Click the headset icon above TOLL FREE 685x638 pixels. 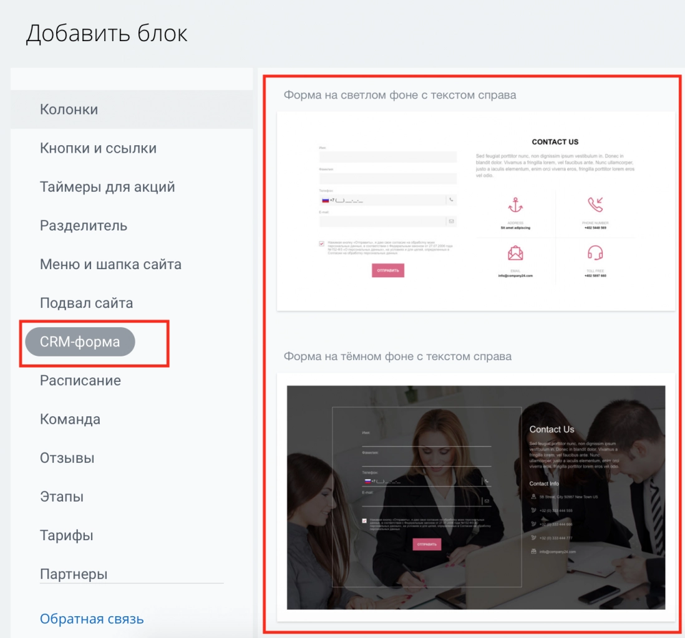click(x=595, y=253)
